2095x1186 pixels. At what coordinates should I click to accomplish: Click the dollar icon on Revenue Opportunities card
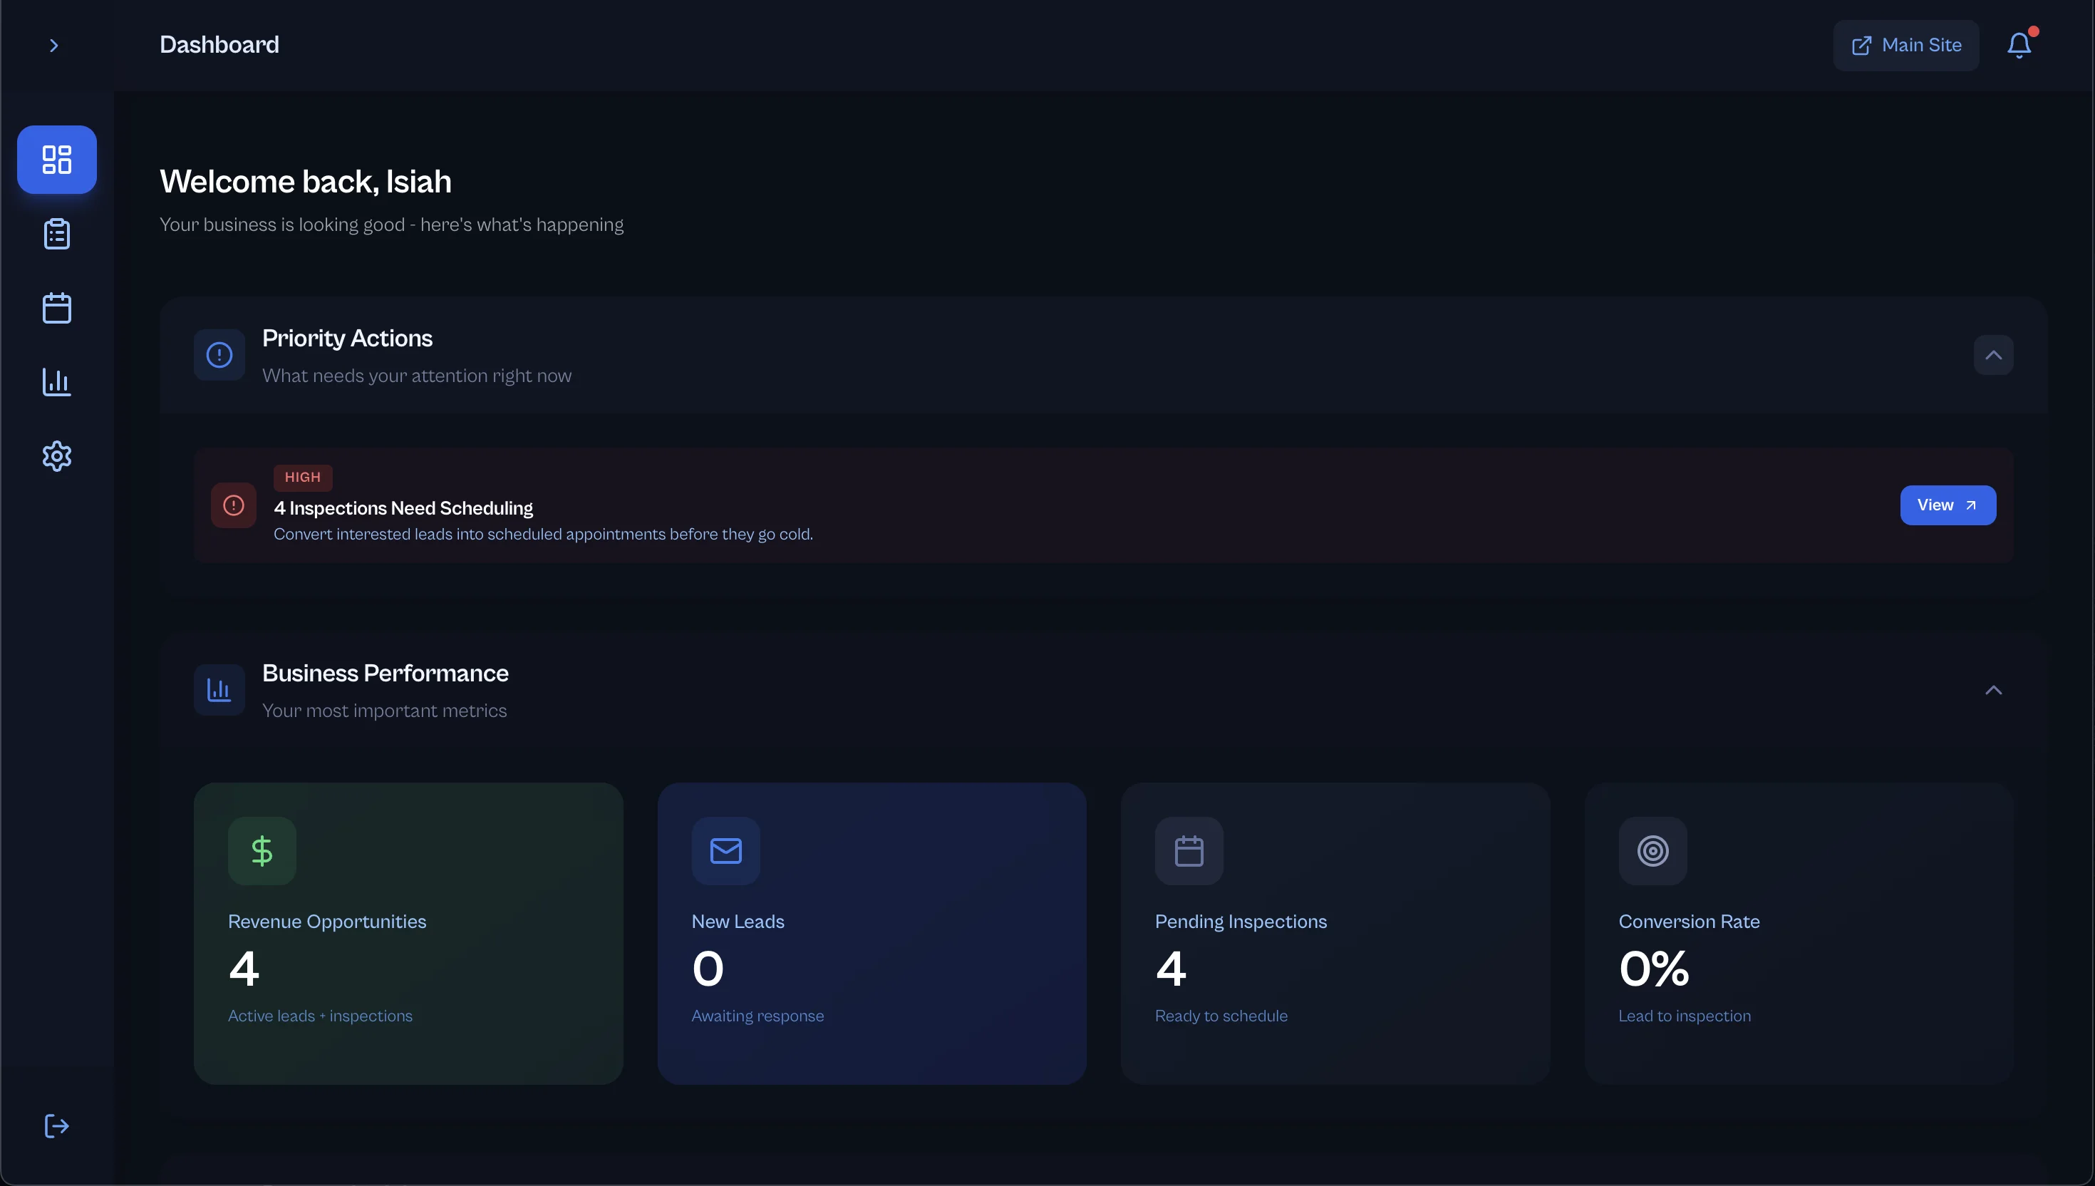pyautogui.click(x=262, y=850)
